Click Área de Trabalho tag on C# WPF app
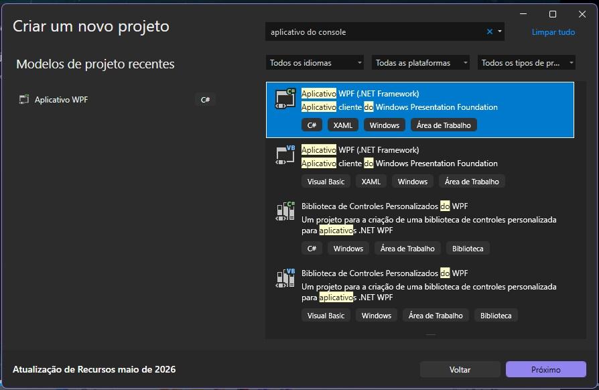The image size is (599, 390). tap(444, 125)
